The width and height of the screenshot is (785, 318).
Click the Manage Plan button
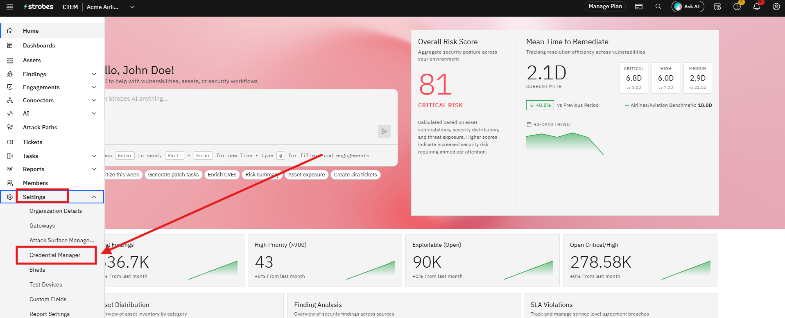(605, 7)
